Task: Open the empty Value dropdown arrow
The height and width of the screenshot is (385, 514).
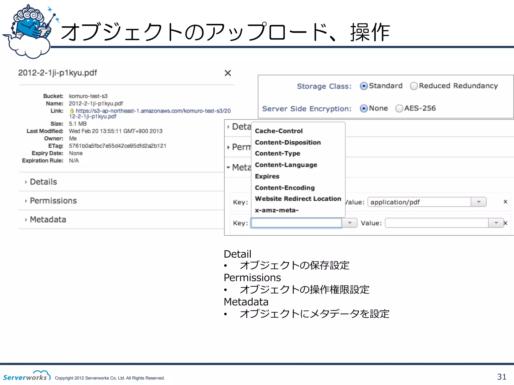Action: click(x=496, y=223)
